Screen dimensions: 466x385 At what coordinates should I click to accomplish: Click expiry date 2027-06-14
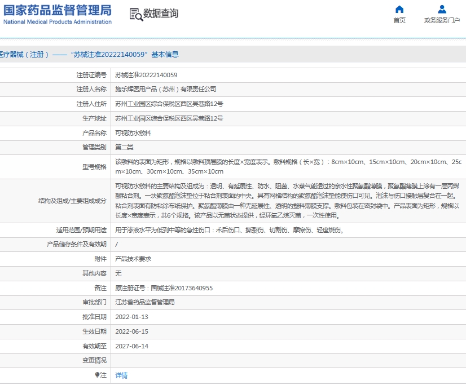131,346
